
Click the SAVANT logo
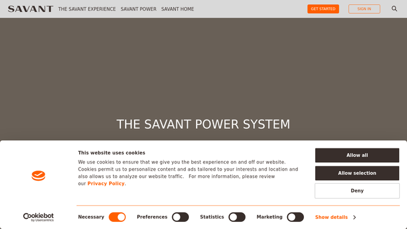(x=30, y=9)
